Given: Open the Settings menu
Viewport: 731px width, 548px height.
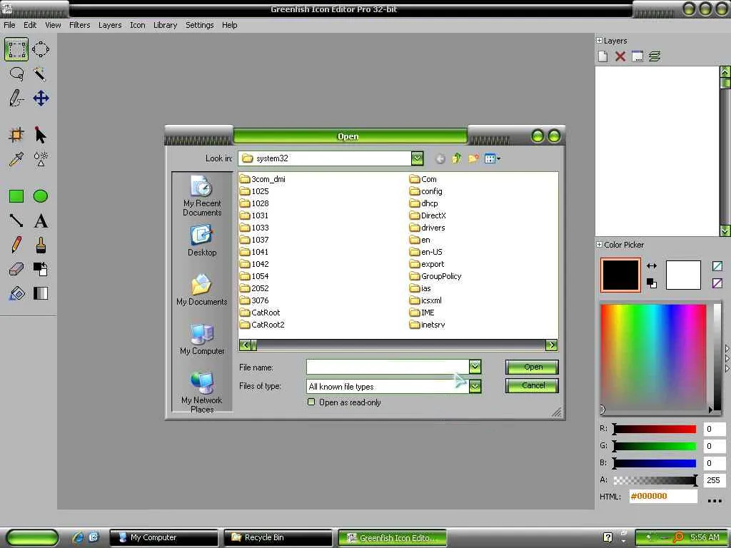Looking at the screenshot, I should pyautogui.click(x=200, y=25).
